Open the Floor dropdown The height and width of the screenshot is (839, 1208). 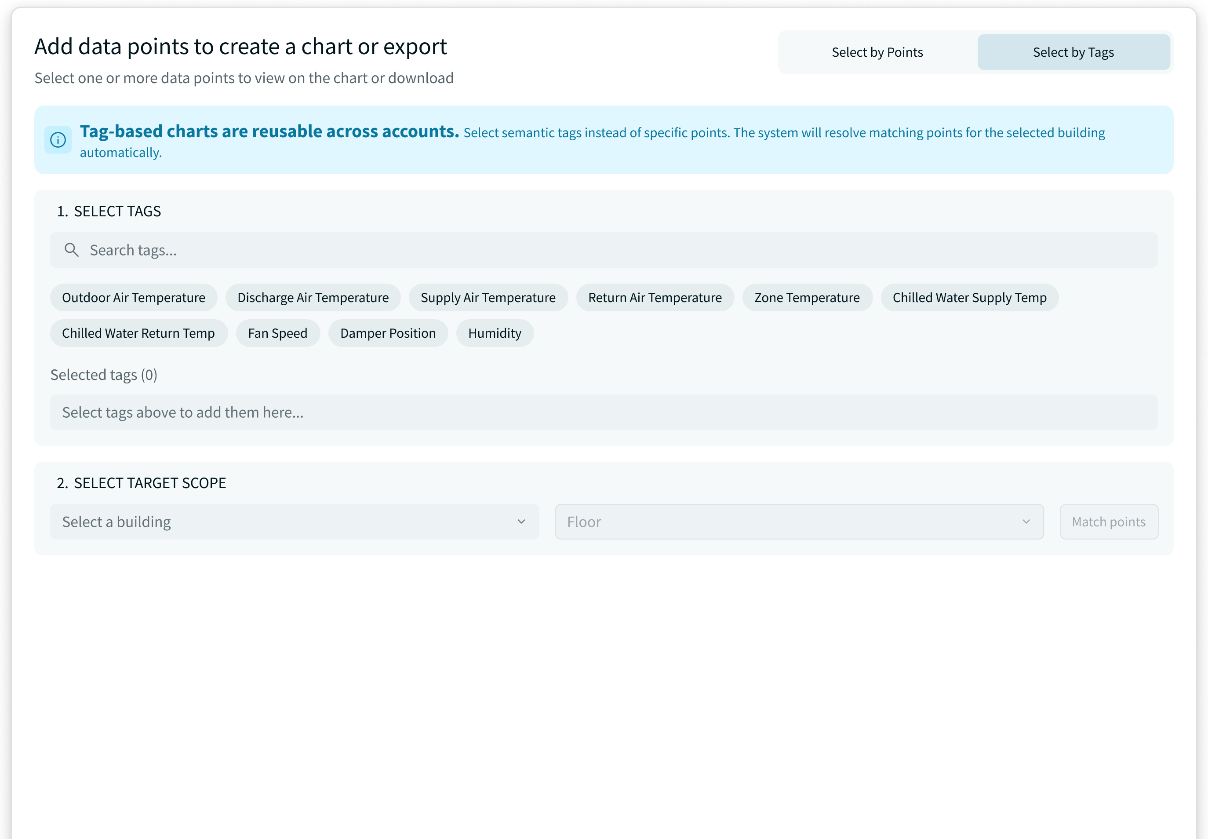click(799, 522)
